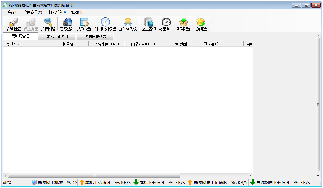Sort by 上传速度(KB/S) column header
This screenshot has width=323, height=188.
pos(107,44)
